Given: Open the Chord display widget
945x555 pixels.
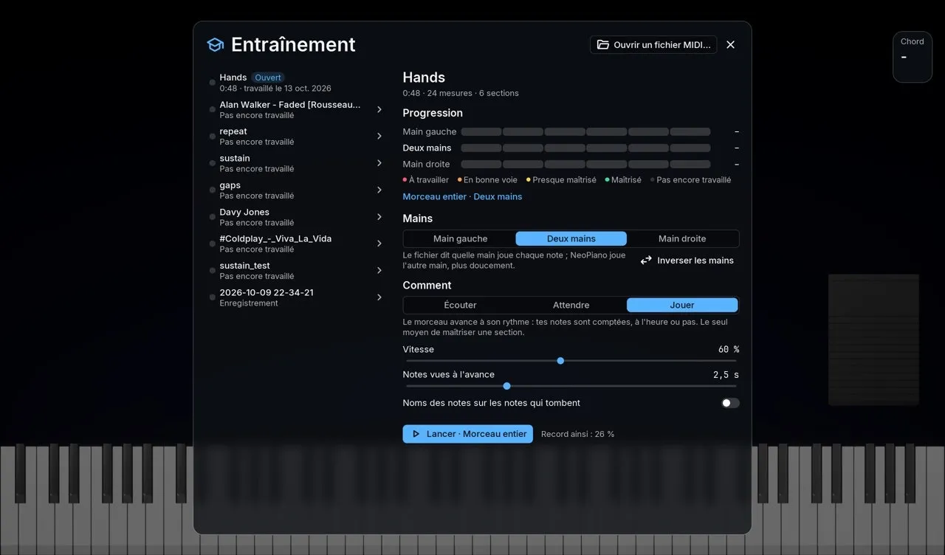Looking at the screenshot, I should (x=913, y=57).
